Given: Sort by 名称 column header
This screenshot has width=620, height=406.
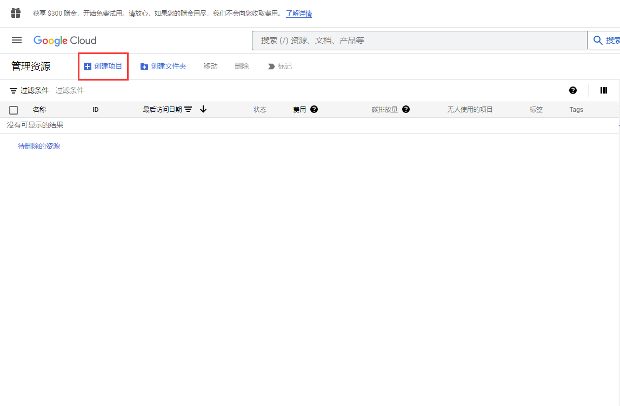Looking at the screenshot, I should click(39, 110).
